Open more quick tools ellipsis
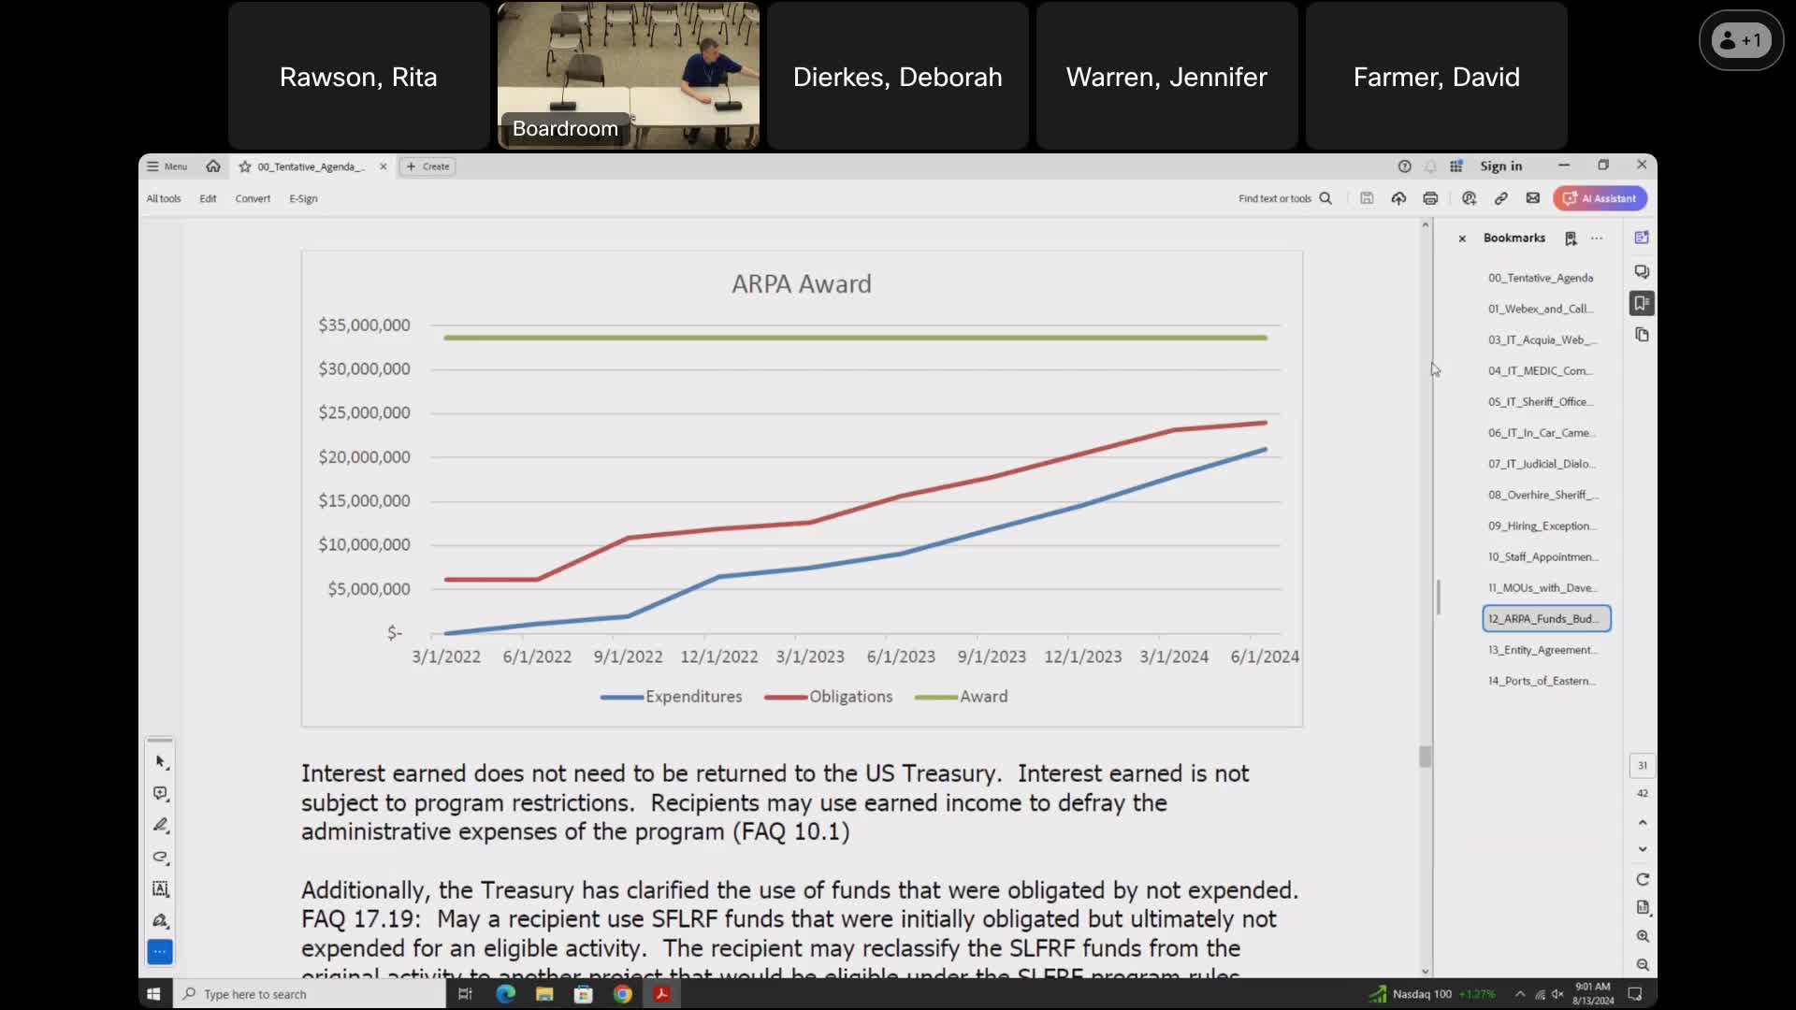1796x1010 pixels. pos(160,951)
